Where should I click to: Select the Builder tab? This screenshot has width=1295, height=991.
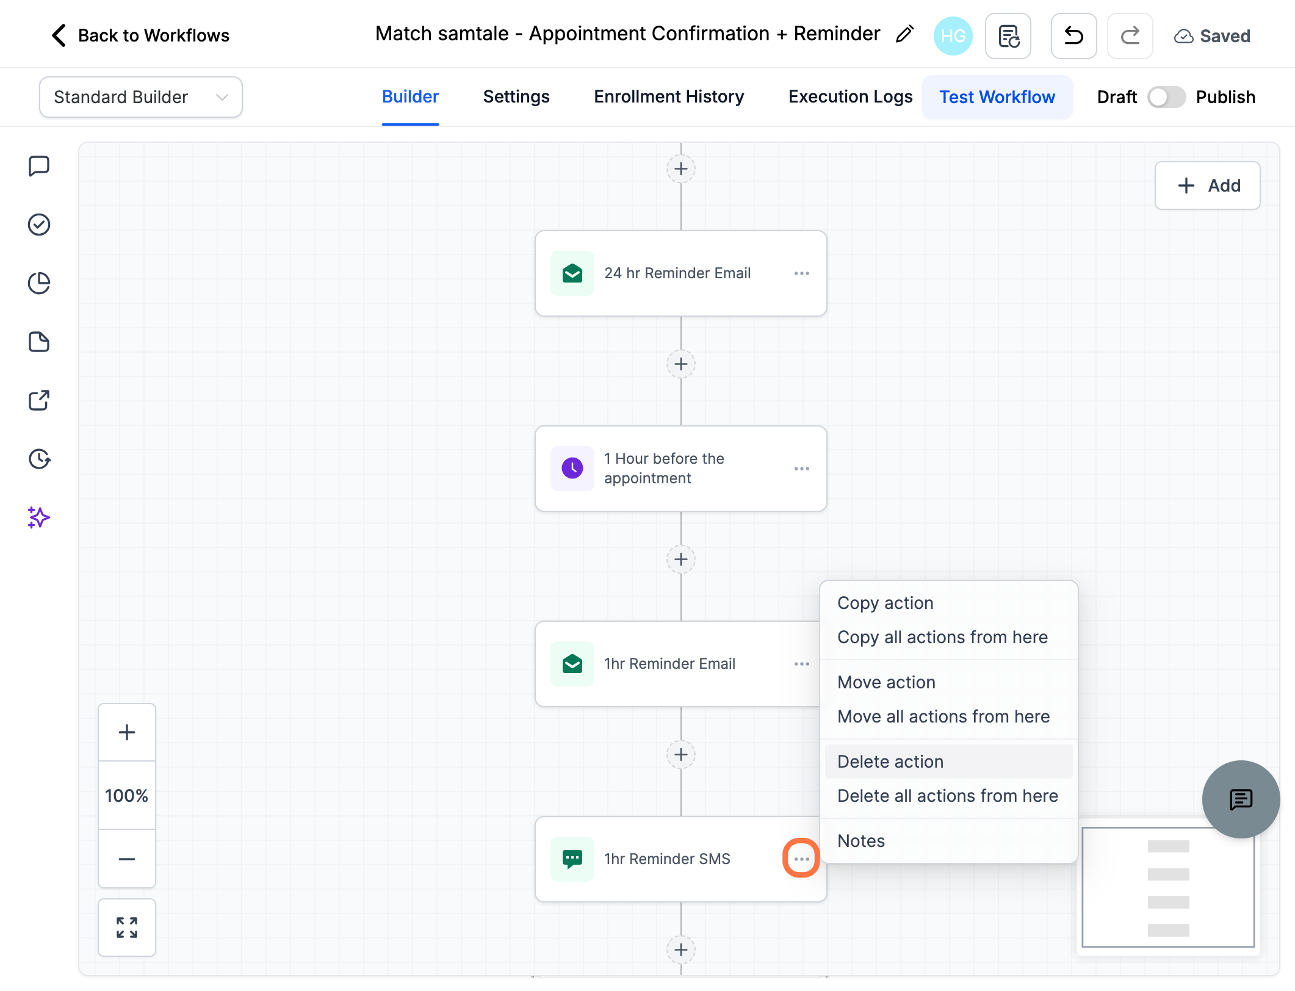[x=410, y=97]
